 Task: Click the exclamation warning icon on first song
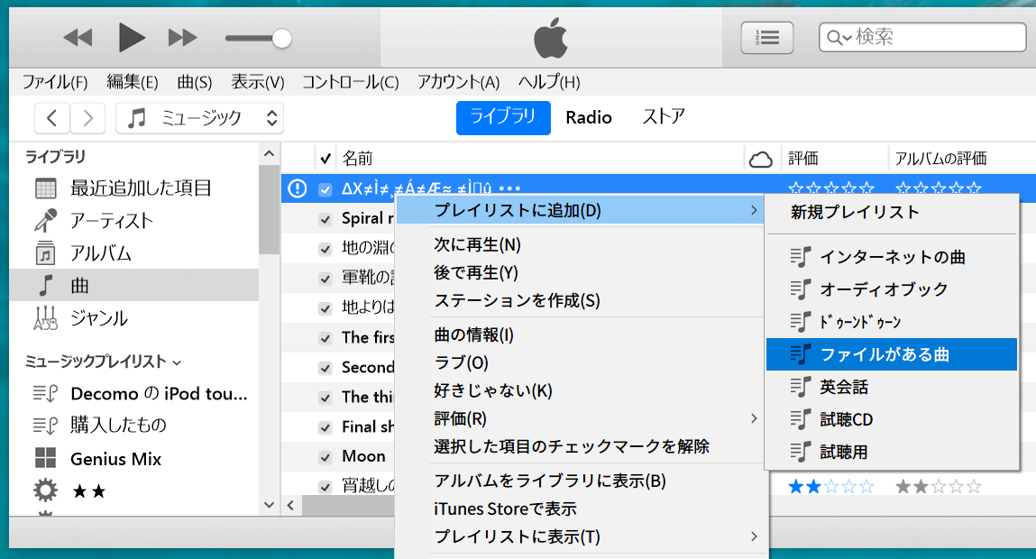297,188
